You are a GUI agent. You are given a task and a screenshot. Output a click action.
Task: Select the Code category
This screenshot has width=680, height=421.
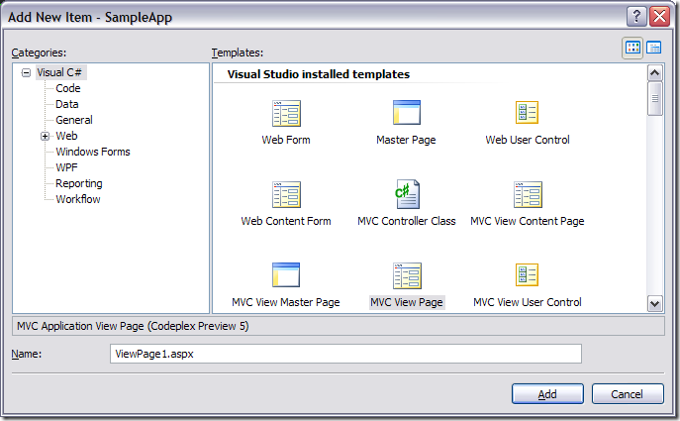[x=68, y=88]
